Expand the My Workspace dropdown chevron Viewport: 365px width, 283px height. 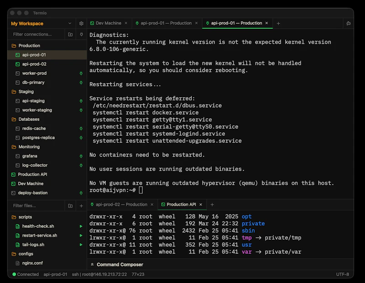click(70, 23)
